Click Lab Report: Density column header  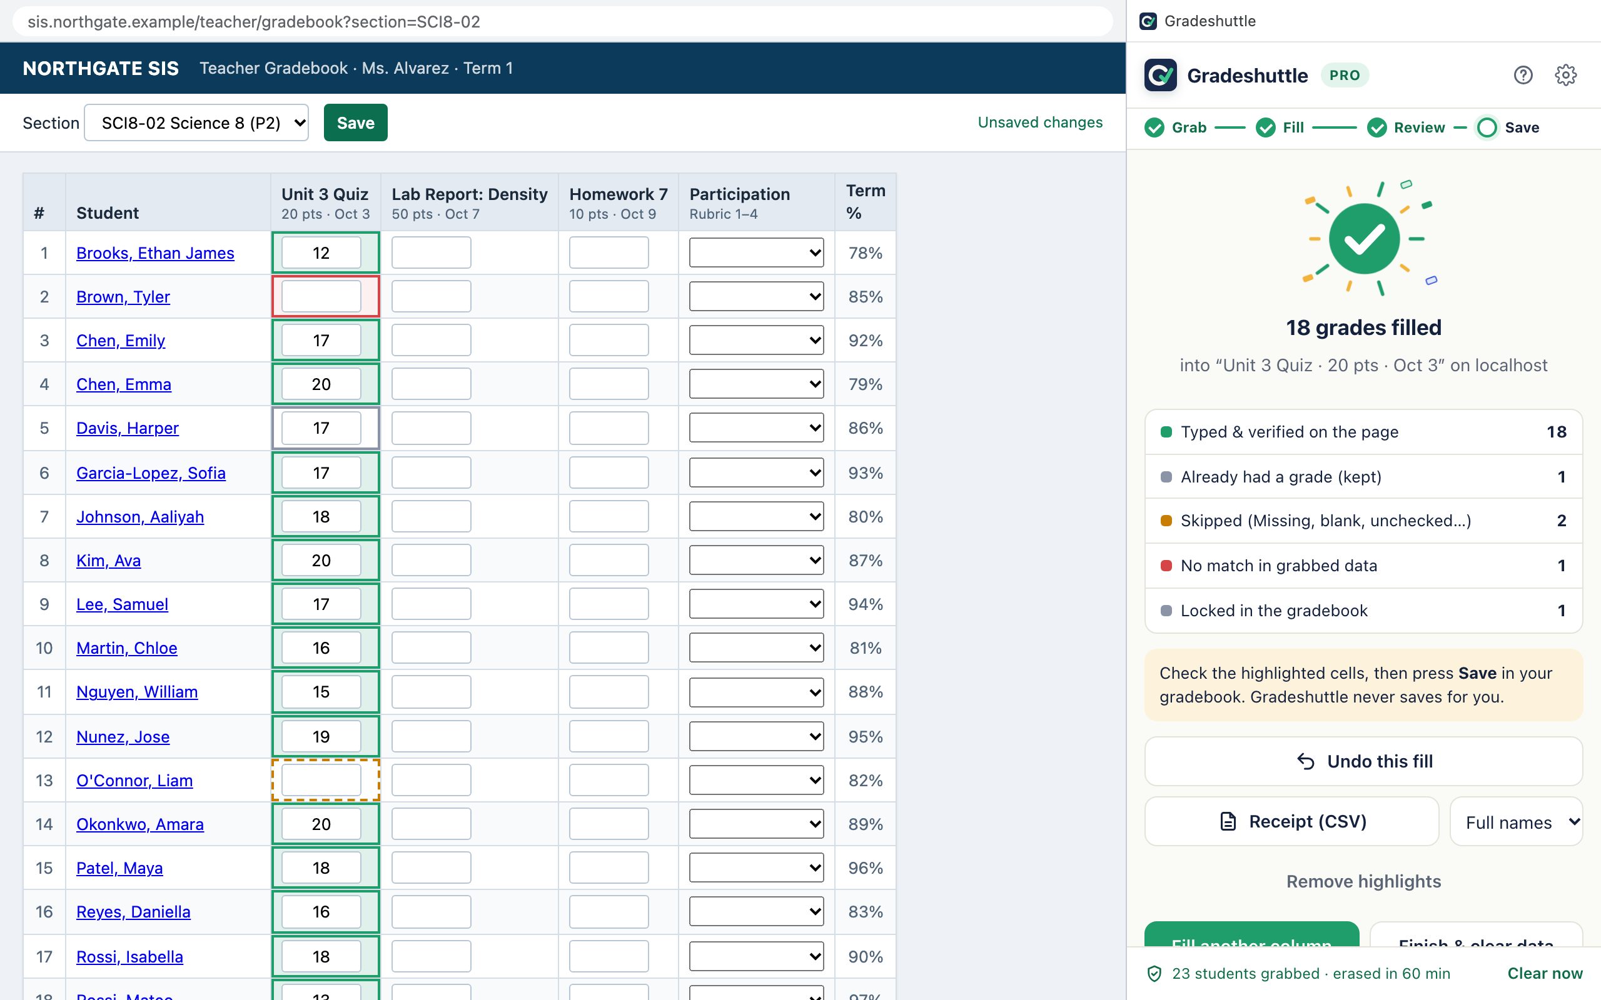469,202
